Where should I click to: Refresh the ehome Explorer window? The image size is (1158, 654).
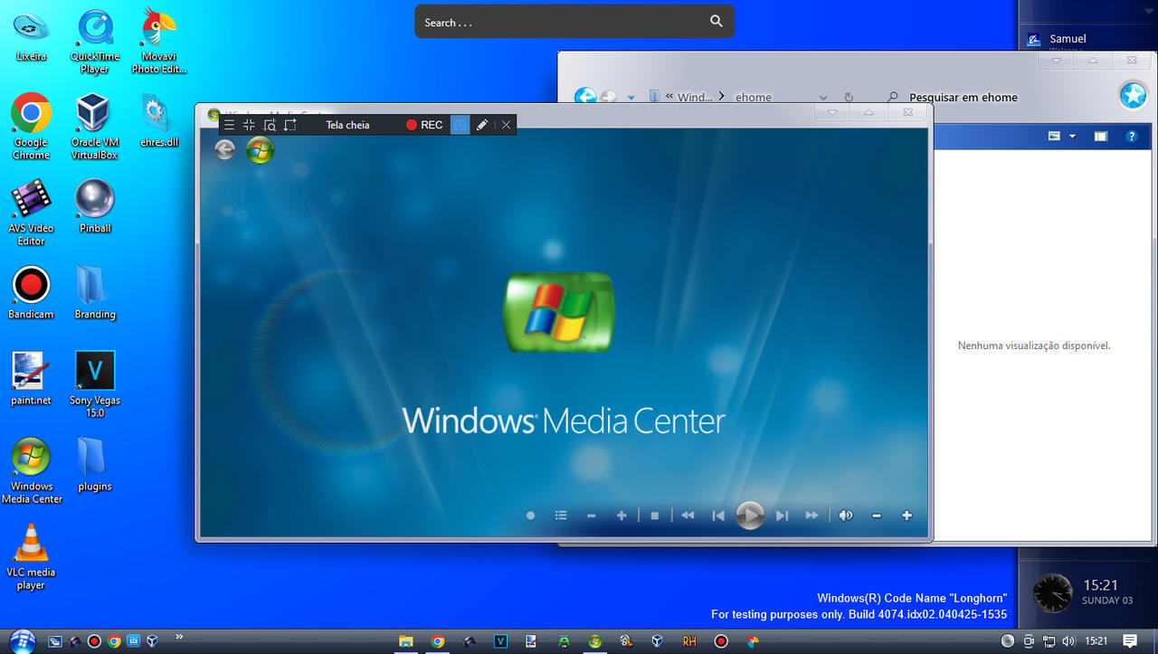click(849, 98)
